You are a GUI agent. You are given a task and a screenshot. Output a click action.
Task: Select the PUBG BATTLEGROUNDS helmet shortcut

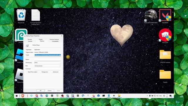151,15
